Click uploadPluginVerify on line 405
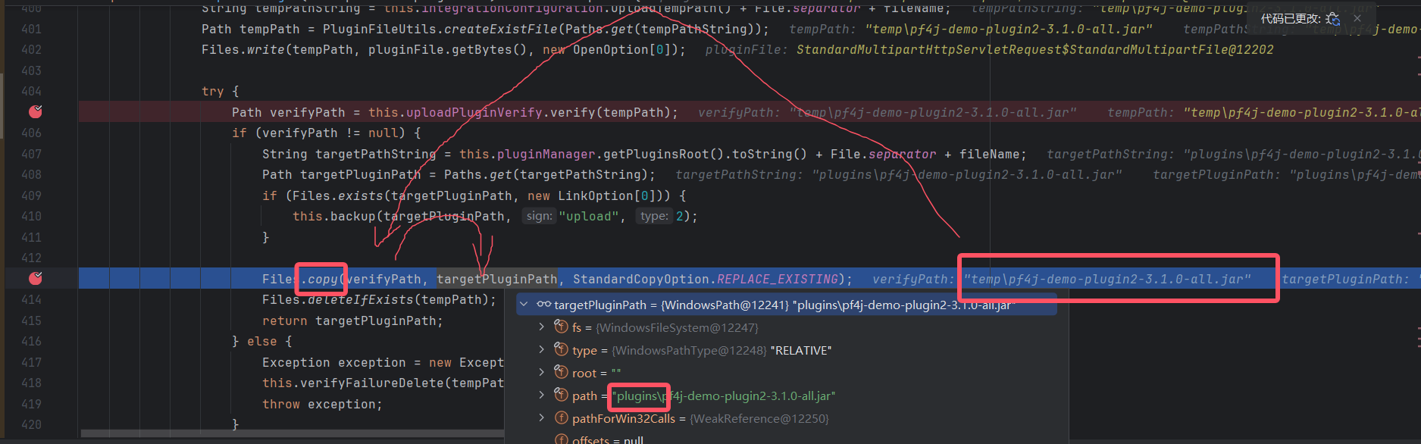 click(474, 112)
